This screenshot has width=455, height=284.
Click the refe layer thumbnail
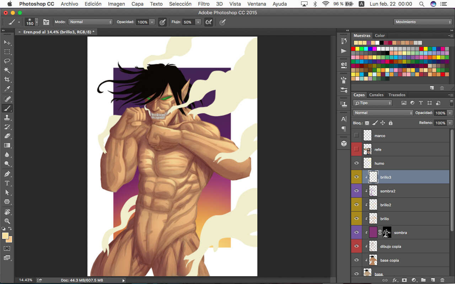[x=368, y=149]
